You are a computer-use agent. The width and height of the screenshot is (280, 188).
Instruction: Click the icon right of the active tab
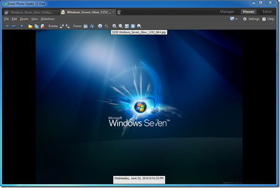pyautogui.click(x=119, y=12)
